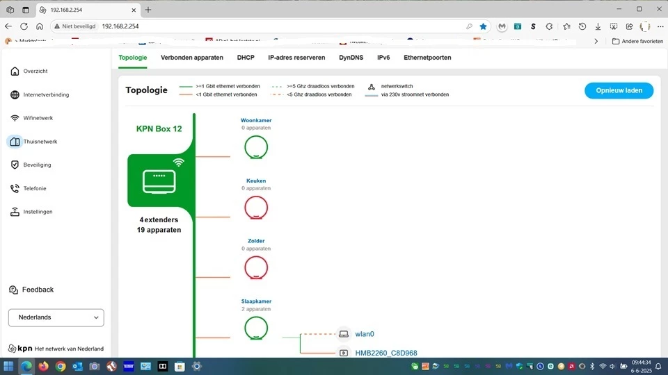668x375 pixels.
Task: Open browser History clock icon
Action: tap(582, 26)
